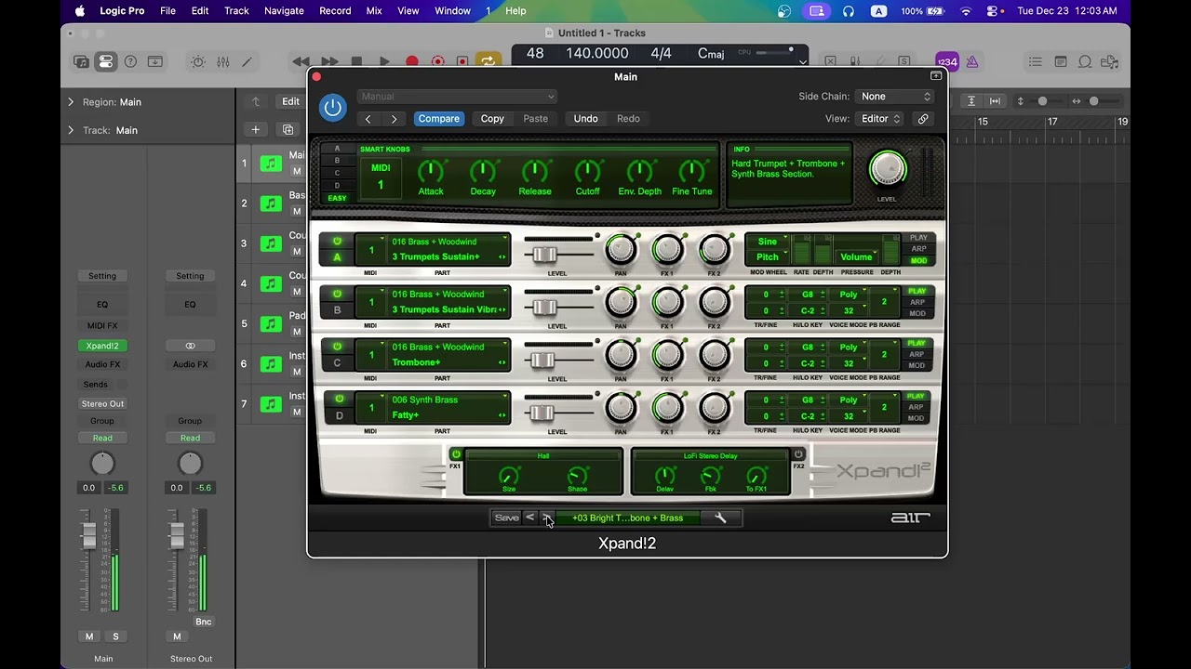Open the File menu
The image size is (1191, 669).
[x=167, y=11]
